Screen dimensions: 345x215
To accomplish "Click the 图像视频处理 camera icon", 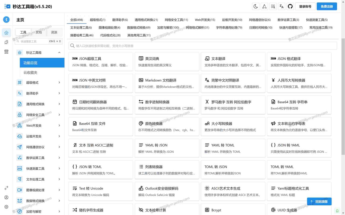I will tap(19, 190).
